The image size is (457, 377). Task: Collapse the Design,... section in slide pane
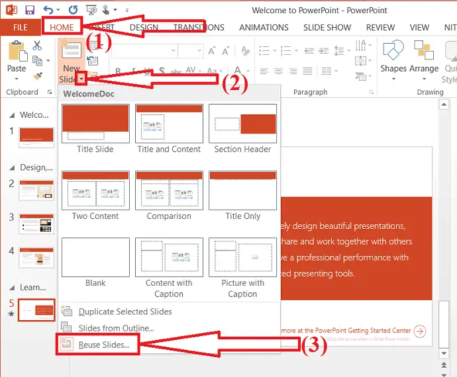click(x=12, y=168)
